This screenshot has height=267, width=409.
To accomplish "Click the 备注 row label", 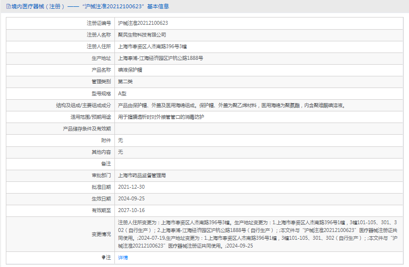I will pyautogui.click(x=106, y=164).
